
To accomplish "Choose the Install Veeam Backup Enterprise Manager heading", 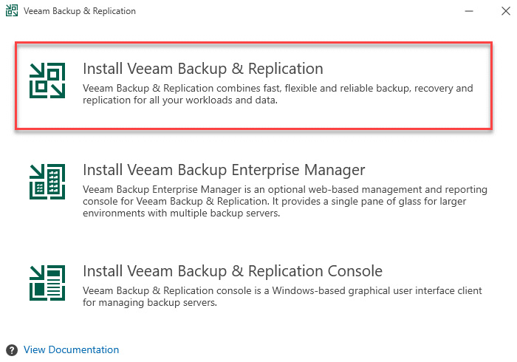I will tap(224, 171).
